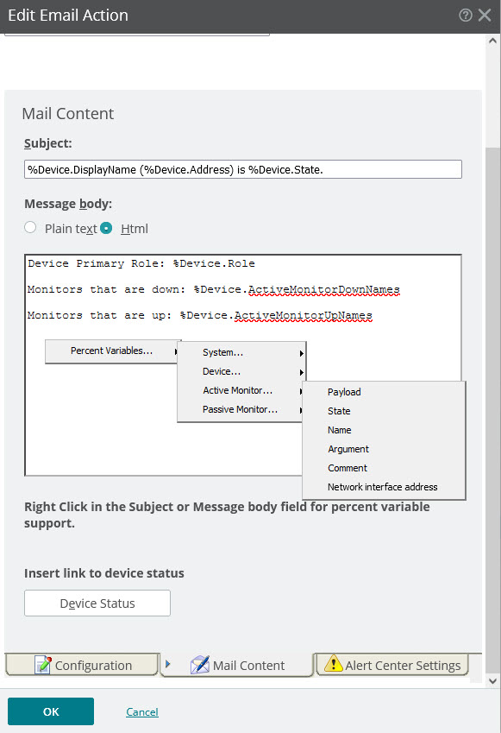Click the Mail Content envelope icon
501x733 pixels.
pos(200,665)
